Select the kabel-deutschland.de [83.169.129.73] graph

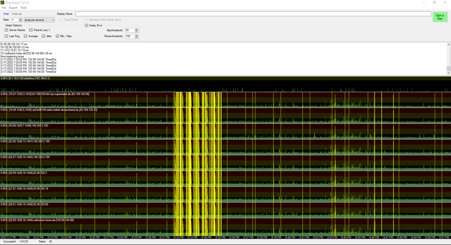[226, 116]
